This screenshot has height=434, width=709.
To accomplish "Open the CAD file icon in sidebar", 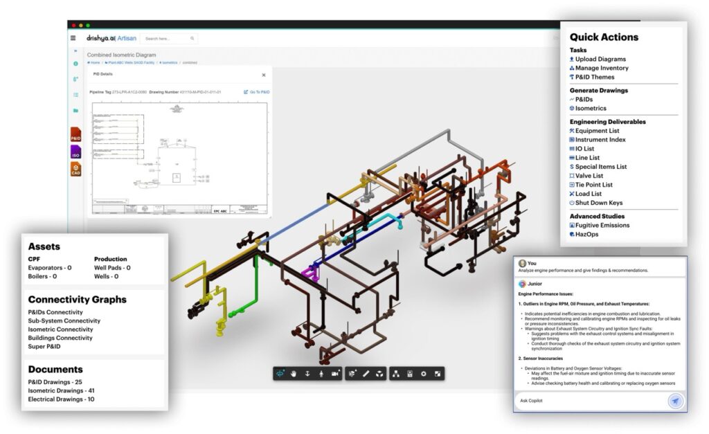I will (75, 169).
